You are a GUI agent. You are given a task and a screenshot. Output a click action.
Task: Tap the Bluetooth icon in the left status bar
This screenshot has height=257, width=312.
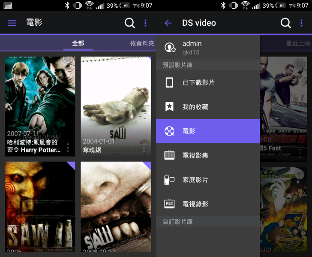point(67,6)
